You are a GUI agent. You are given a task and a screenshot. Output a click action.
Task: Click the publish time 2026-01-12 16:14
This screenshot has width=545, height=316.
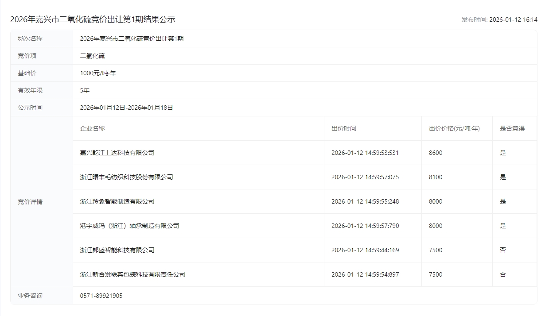coord(513,19)
